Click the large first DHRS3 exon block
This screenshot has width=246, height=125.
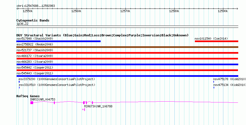(x=32, y=103)
